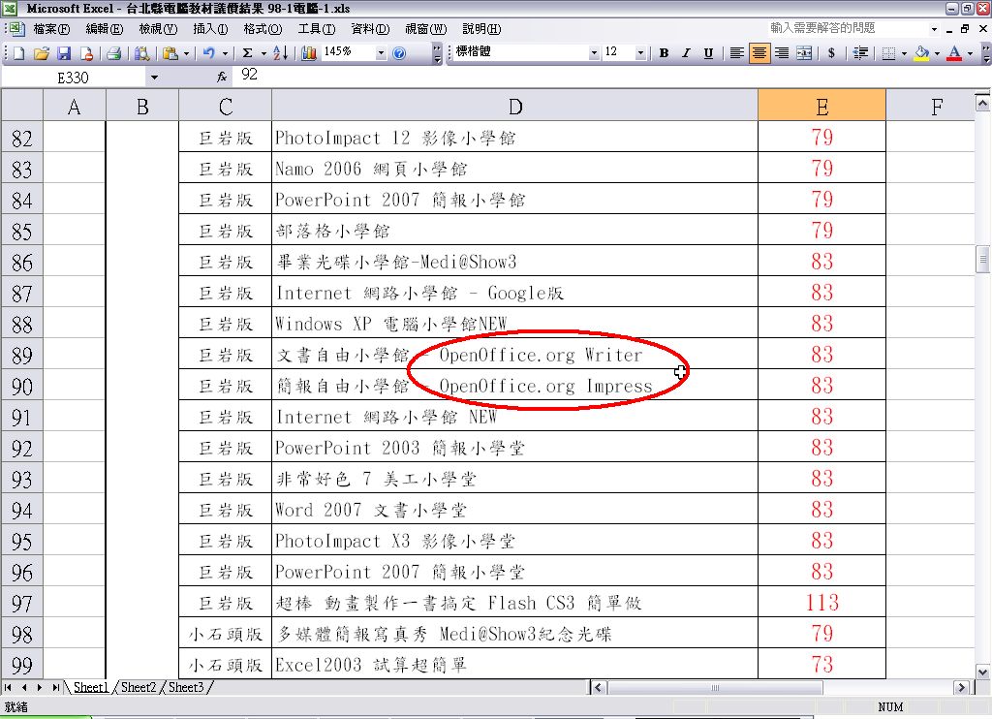Print the worksheet with printer icon
The width and height of the screenshot is (992, 719).
[x=114, y=54]
